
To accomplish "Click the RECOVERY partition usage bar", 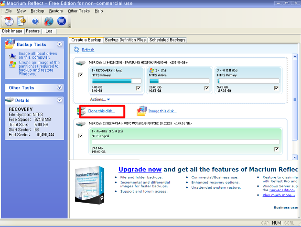I will pyautogui.click(x=117, y=81).
